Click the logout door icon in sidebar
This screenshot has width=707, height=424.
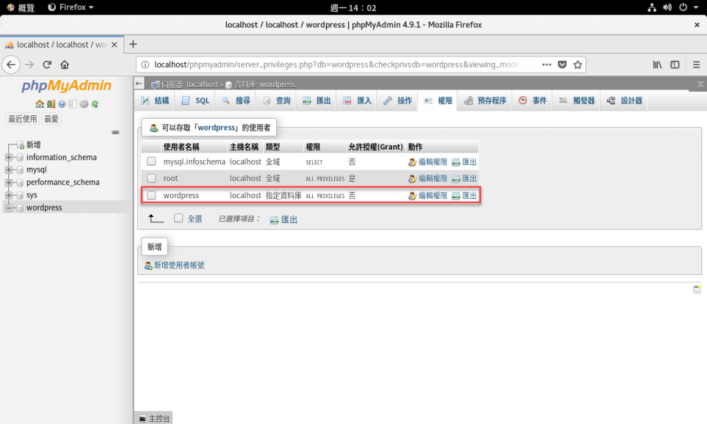[x=51, y=104]
